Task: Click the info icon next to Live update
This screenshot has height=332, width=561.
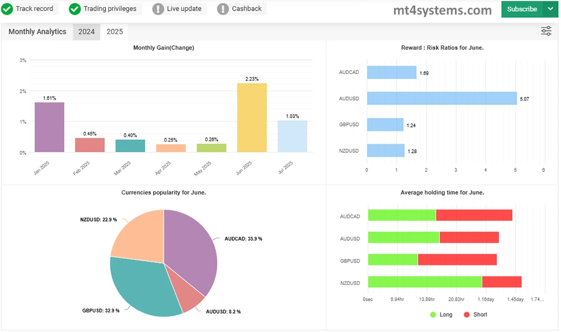Action: [158, 8]
